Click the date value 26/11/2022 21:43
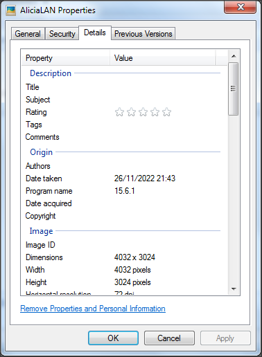This screenshot has height=357, width=262. (145, 178)
